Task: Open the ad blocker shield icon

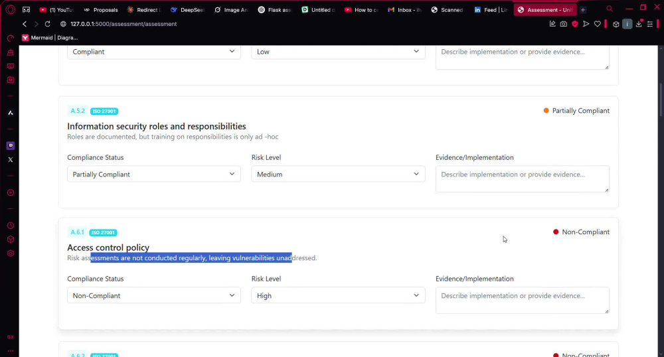Action: coord(574,24)
